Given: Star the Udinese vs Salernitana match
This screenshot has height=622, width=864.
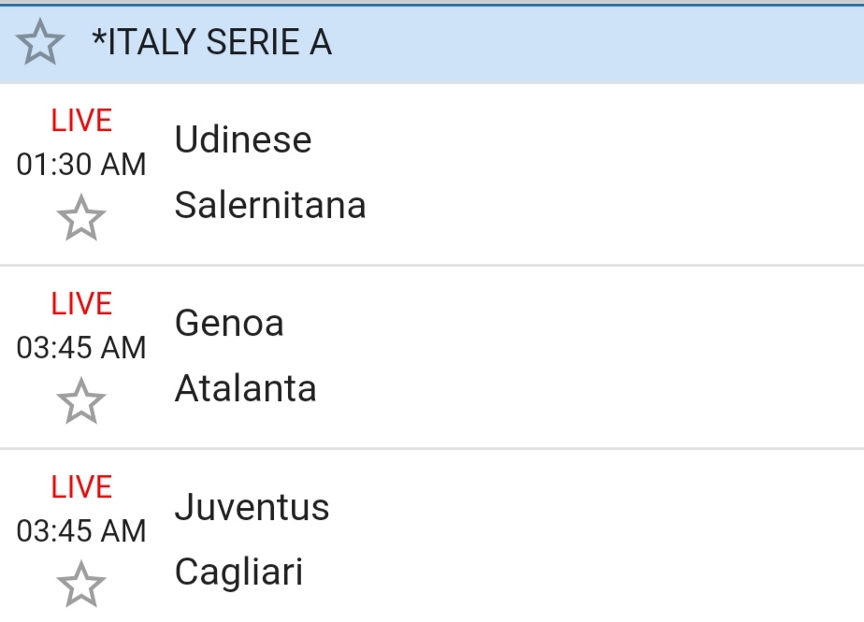Looking at the screenshot, I should pyautogui.click(x=81, y=218).
